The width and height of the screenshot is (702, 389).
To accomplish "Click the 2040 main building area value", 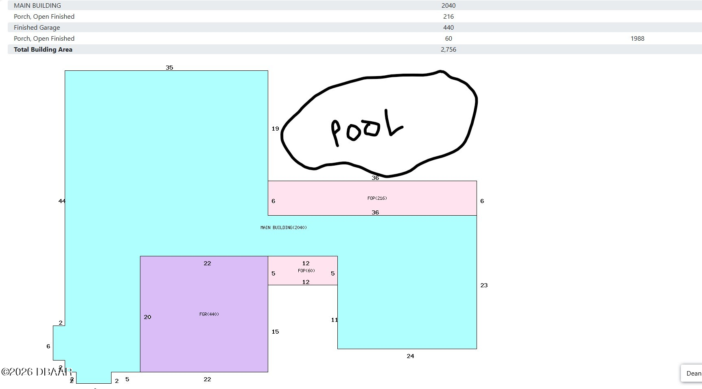I will coord(448,6).
